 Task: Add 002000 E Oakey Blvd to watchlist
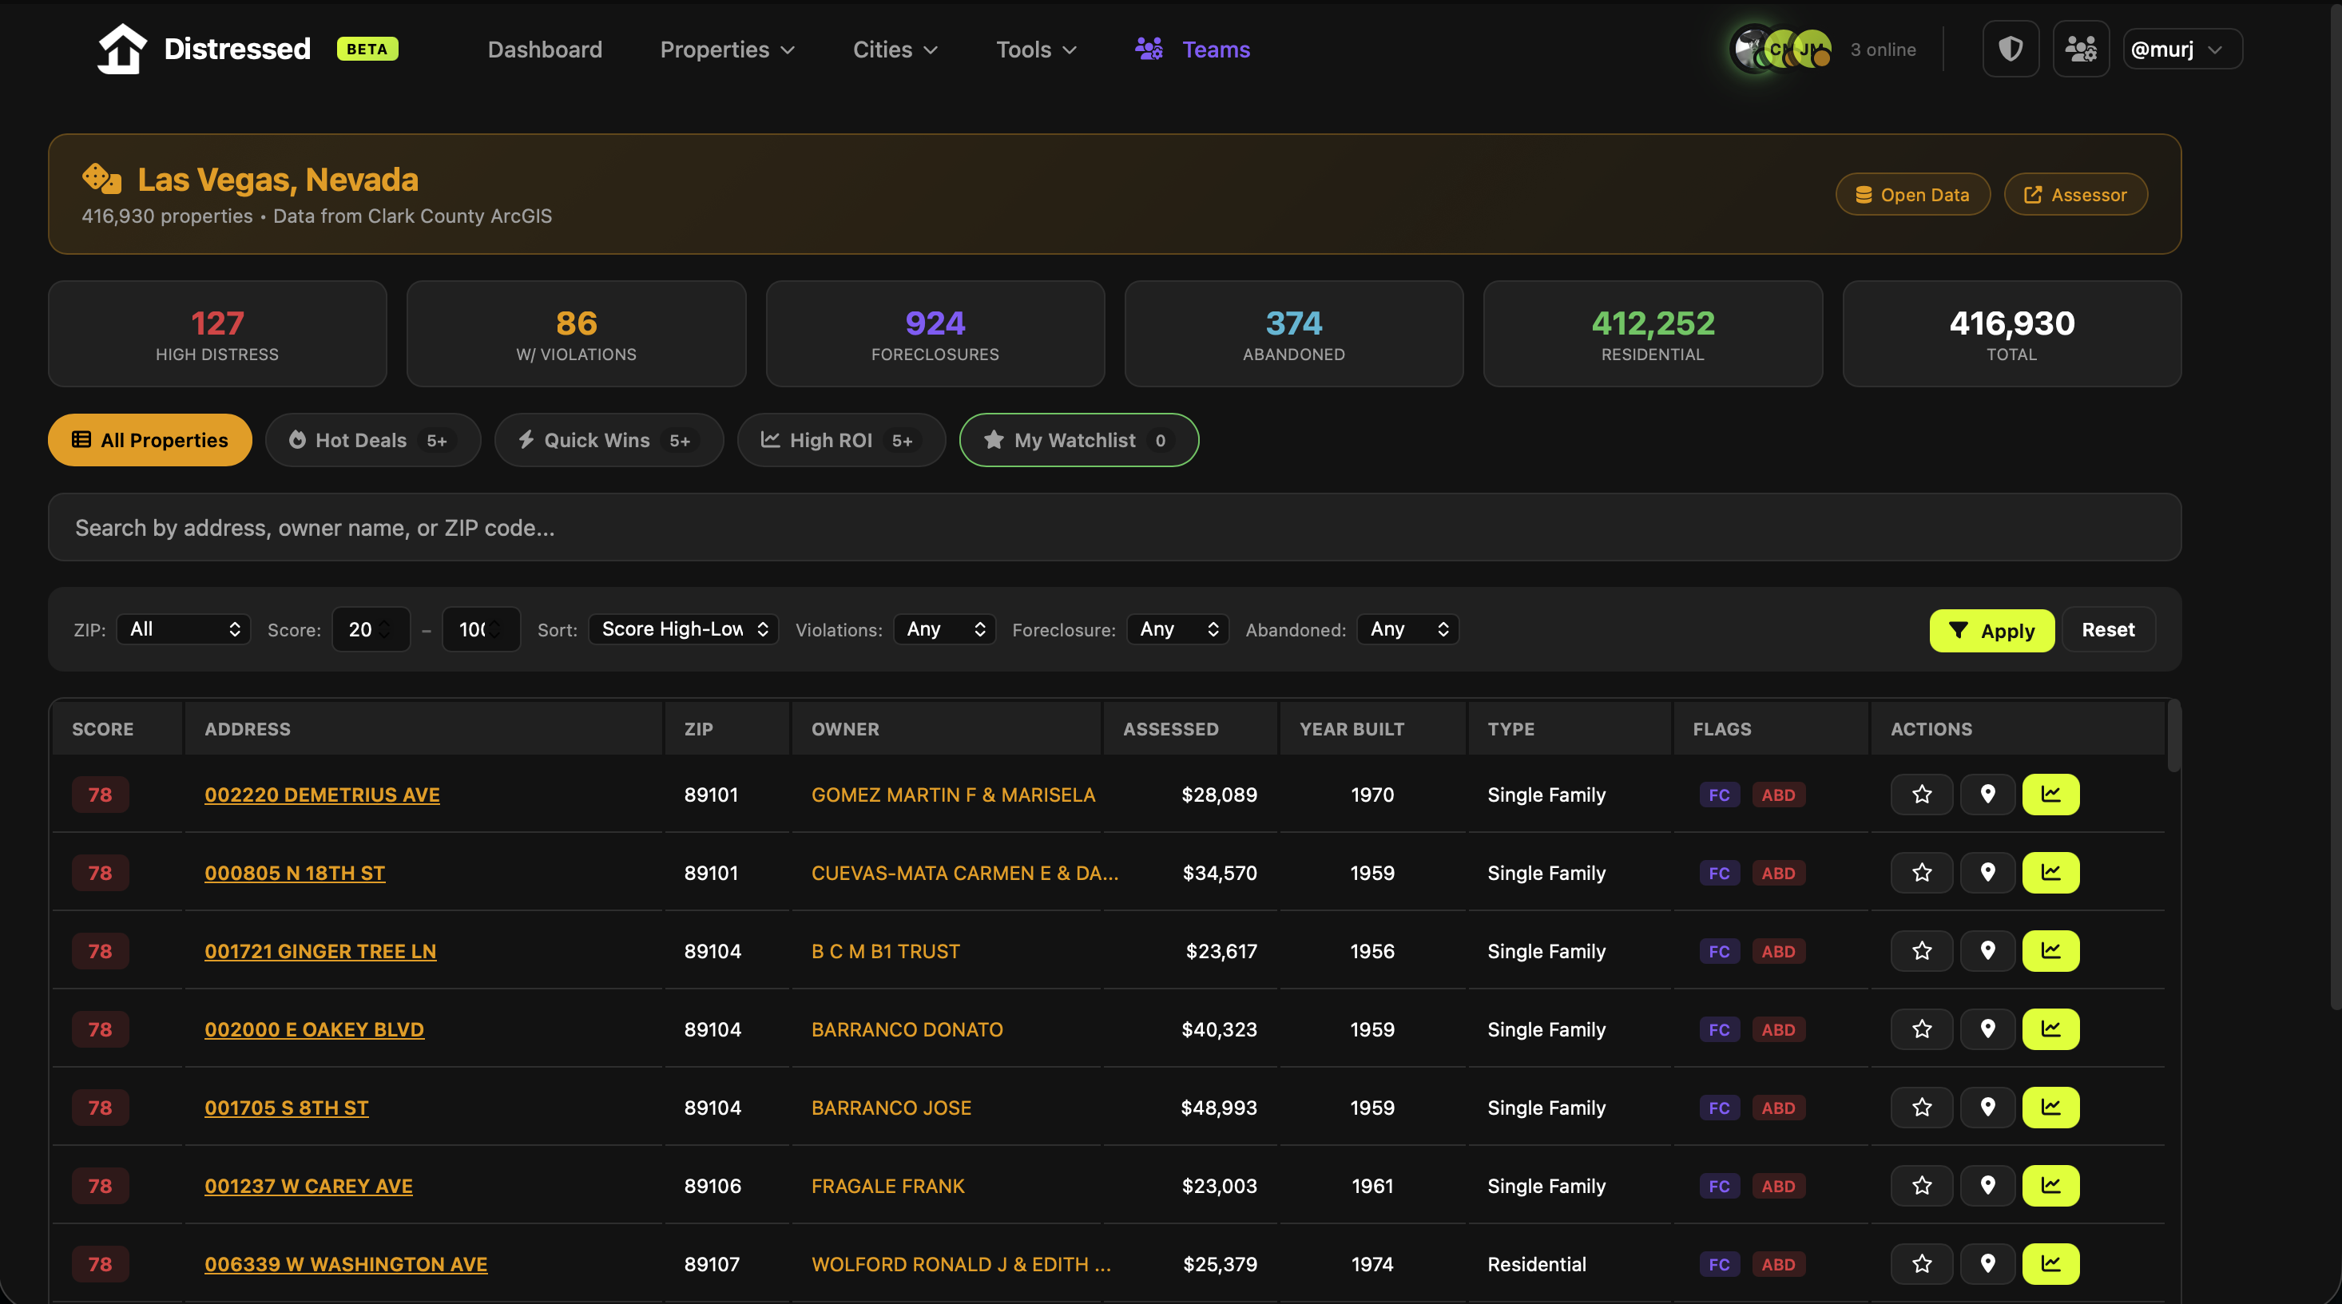1921,1029
